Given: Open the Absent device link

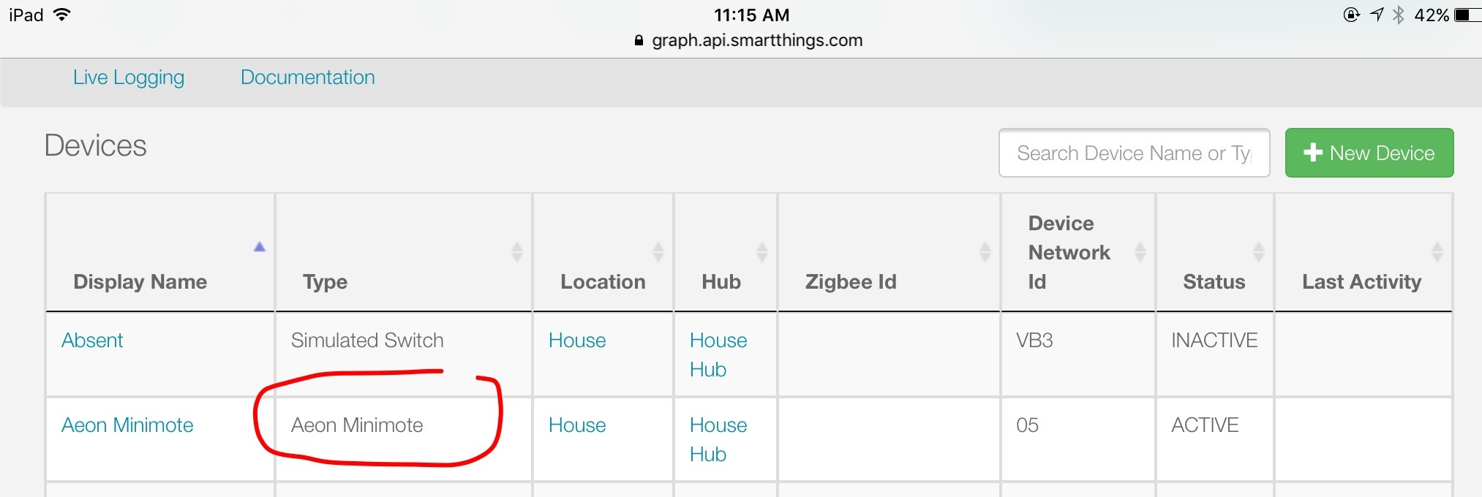Looking at the screenshot, I should click(x=92, y=340).
